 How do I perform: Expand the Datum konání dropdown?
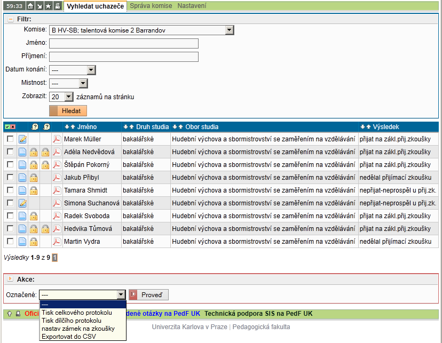tap(91, 70)
